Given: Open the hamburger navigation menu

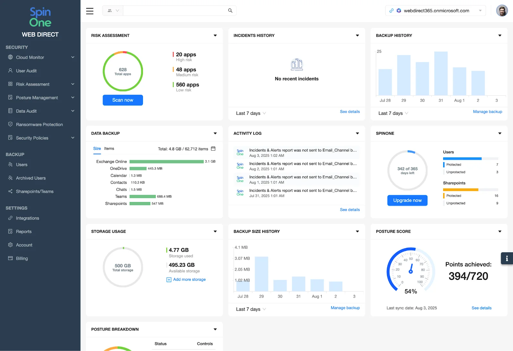Looking at the screenshot, I should (x=89, y=11).
